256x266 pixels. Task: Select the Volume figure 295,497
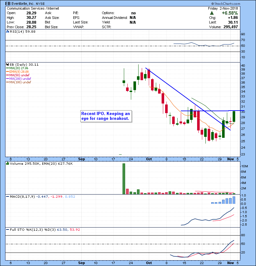231,27
